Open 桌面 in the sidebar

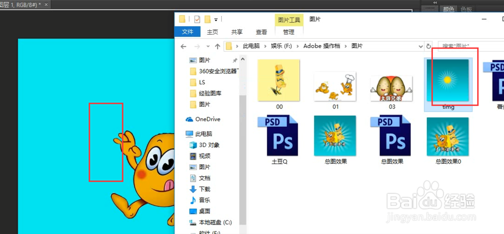(x=205, y=211)
